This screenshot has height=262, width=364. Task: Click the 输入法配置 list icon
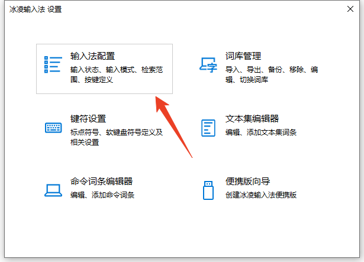53,64
